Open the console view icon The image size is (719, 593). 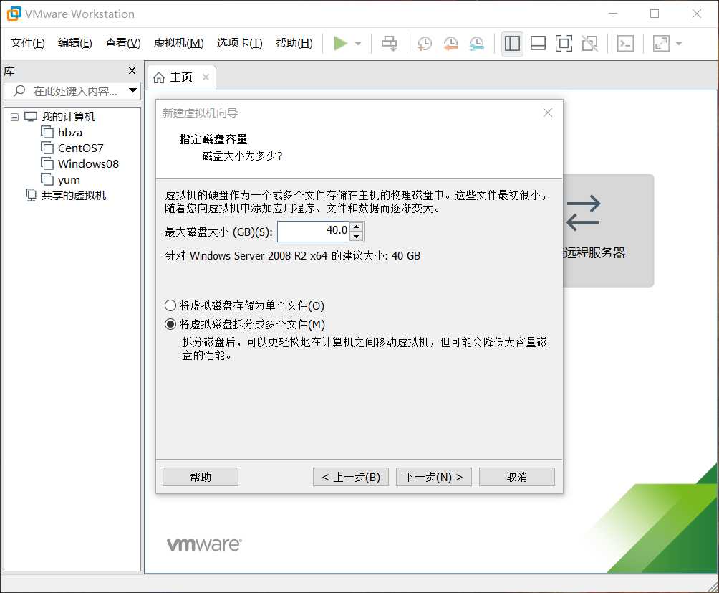point(625,44)
